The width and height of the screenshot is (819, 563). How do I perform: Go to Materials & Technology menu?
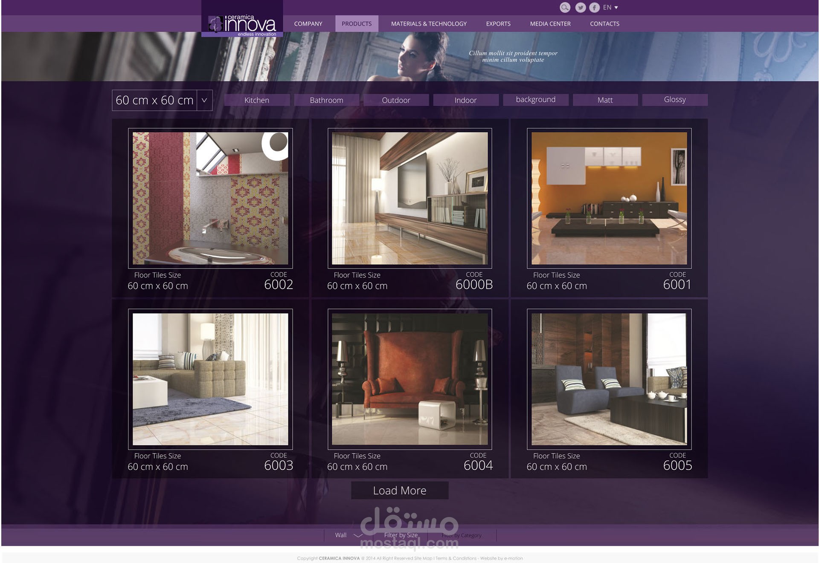(x=429, y=24)
